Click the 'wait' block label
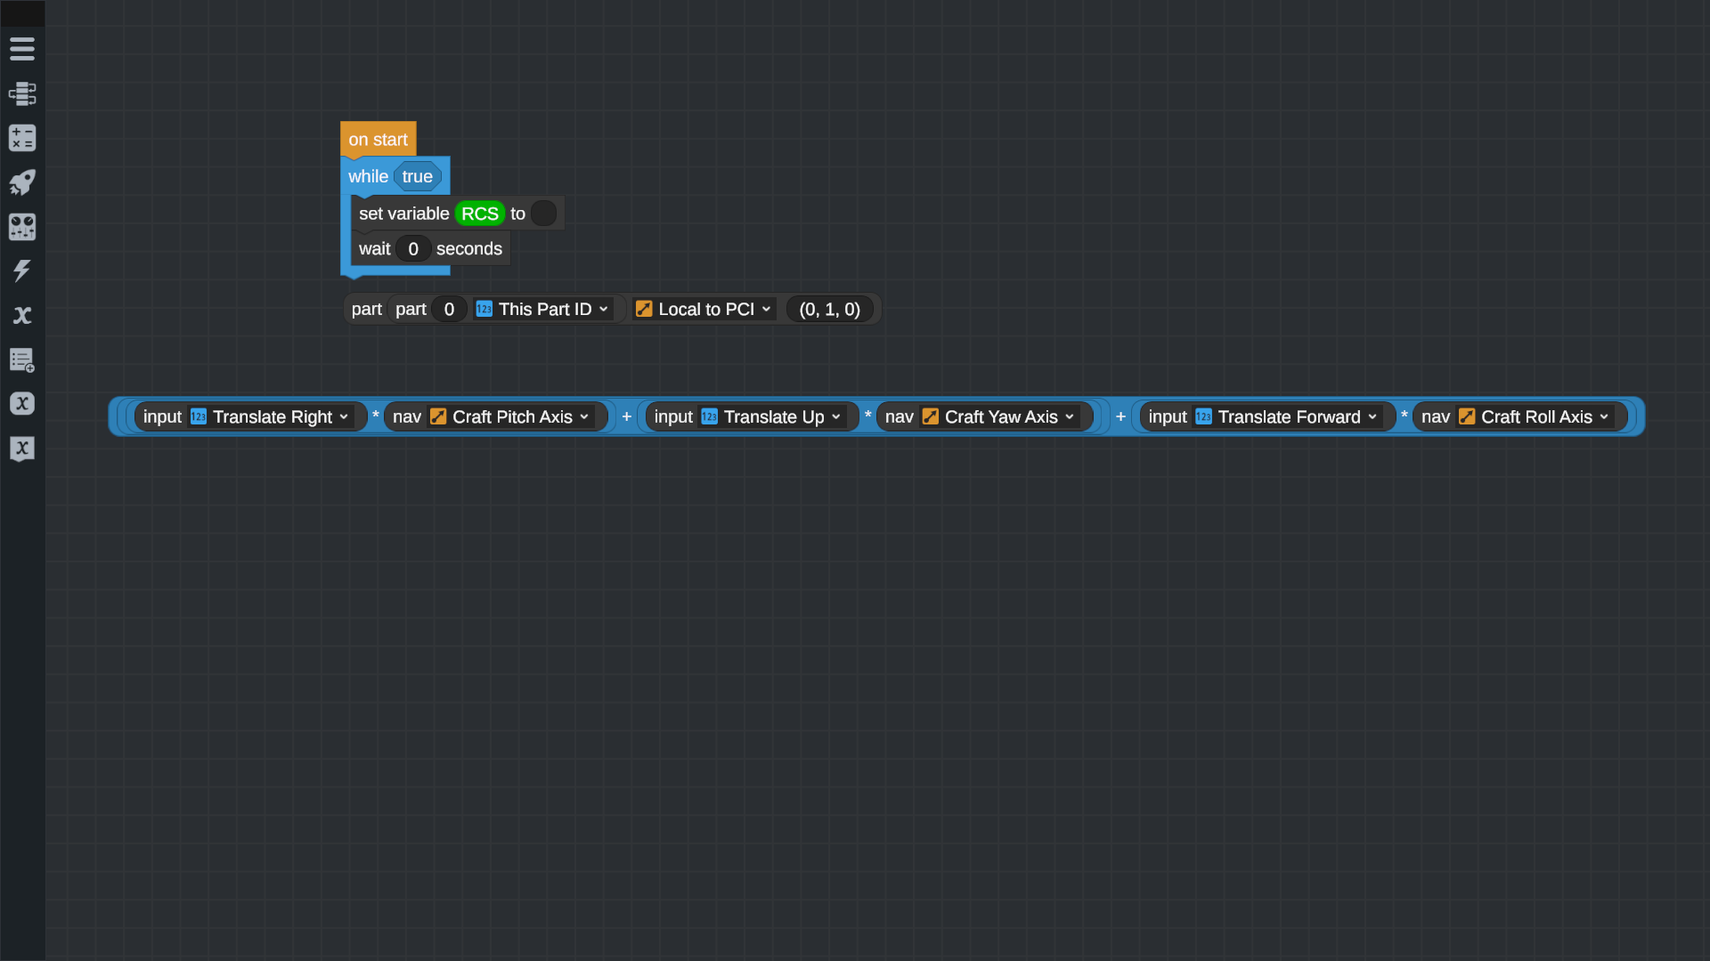This screenshot has width=1710, height=961. (x=374, y=249)
